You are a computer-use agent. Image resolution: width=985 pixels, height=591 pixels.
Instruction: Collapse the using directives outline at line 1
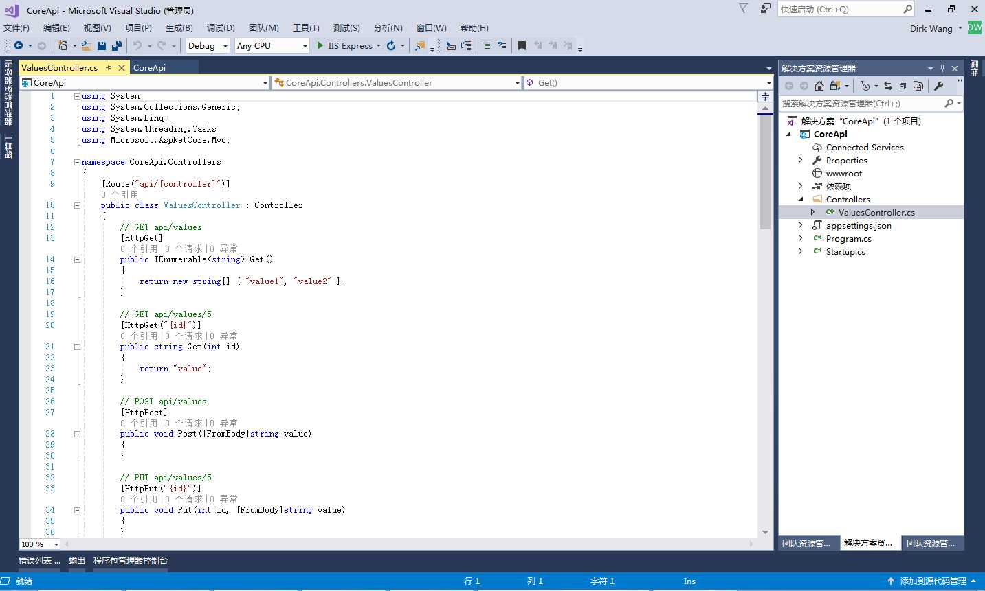(77, 96)
